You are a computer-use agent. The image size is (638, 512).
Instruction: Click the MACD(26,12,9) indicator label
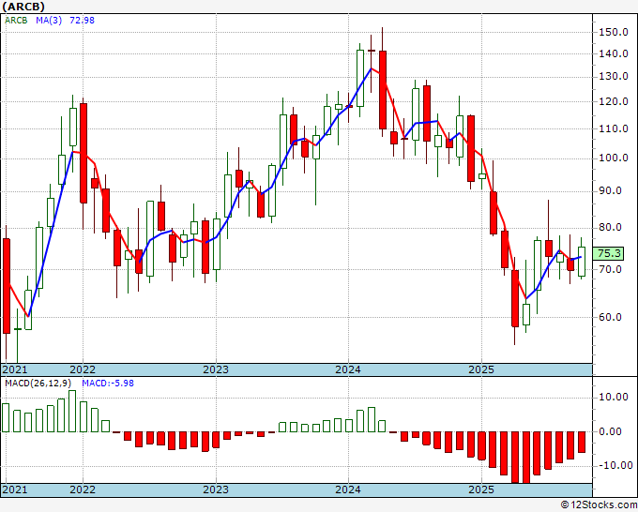tap(38, 384)
